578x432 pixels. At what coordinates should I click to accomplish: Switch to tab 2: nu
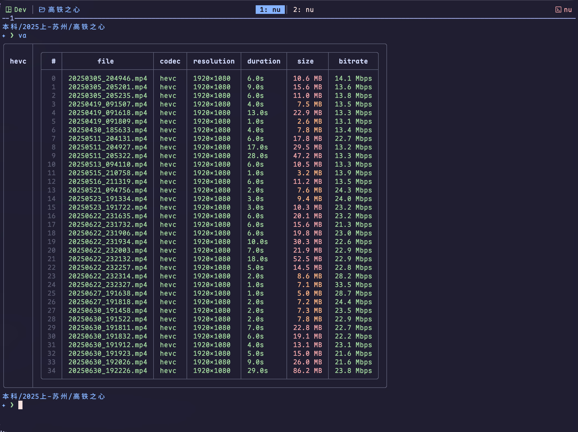[x=303, y=10]
